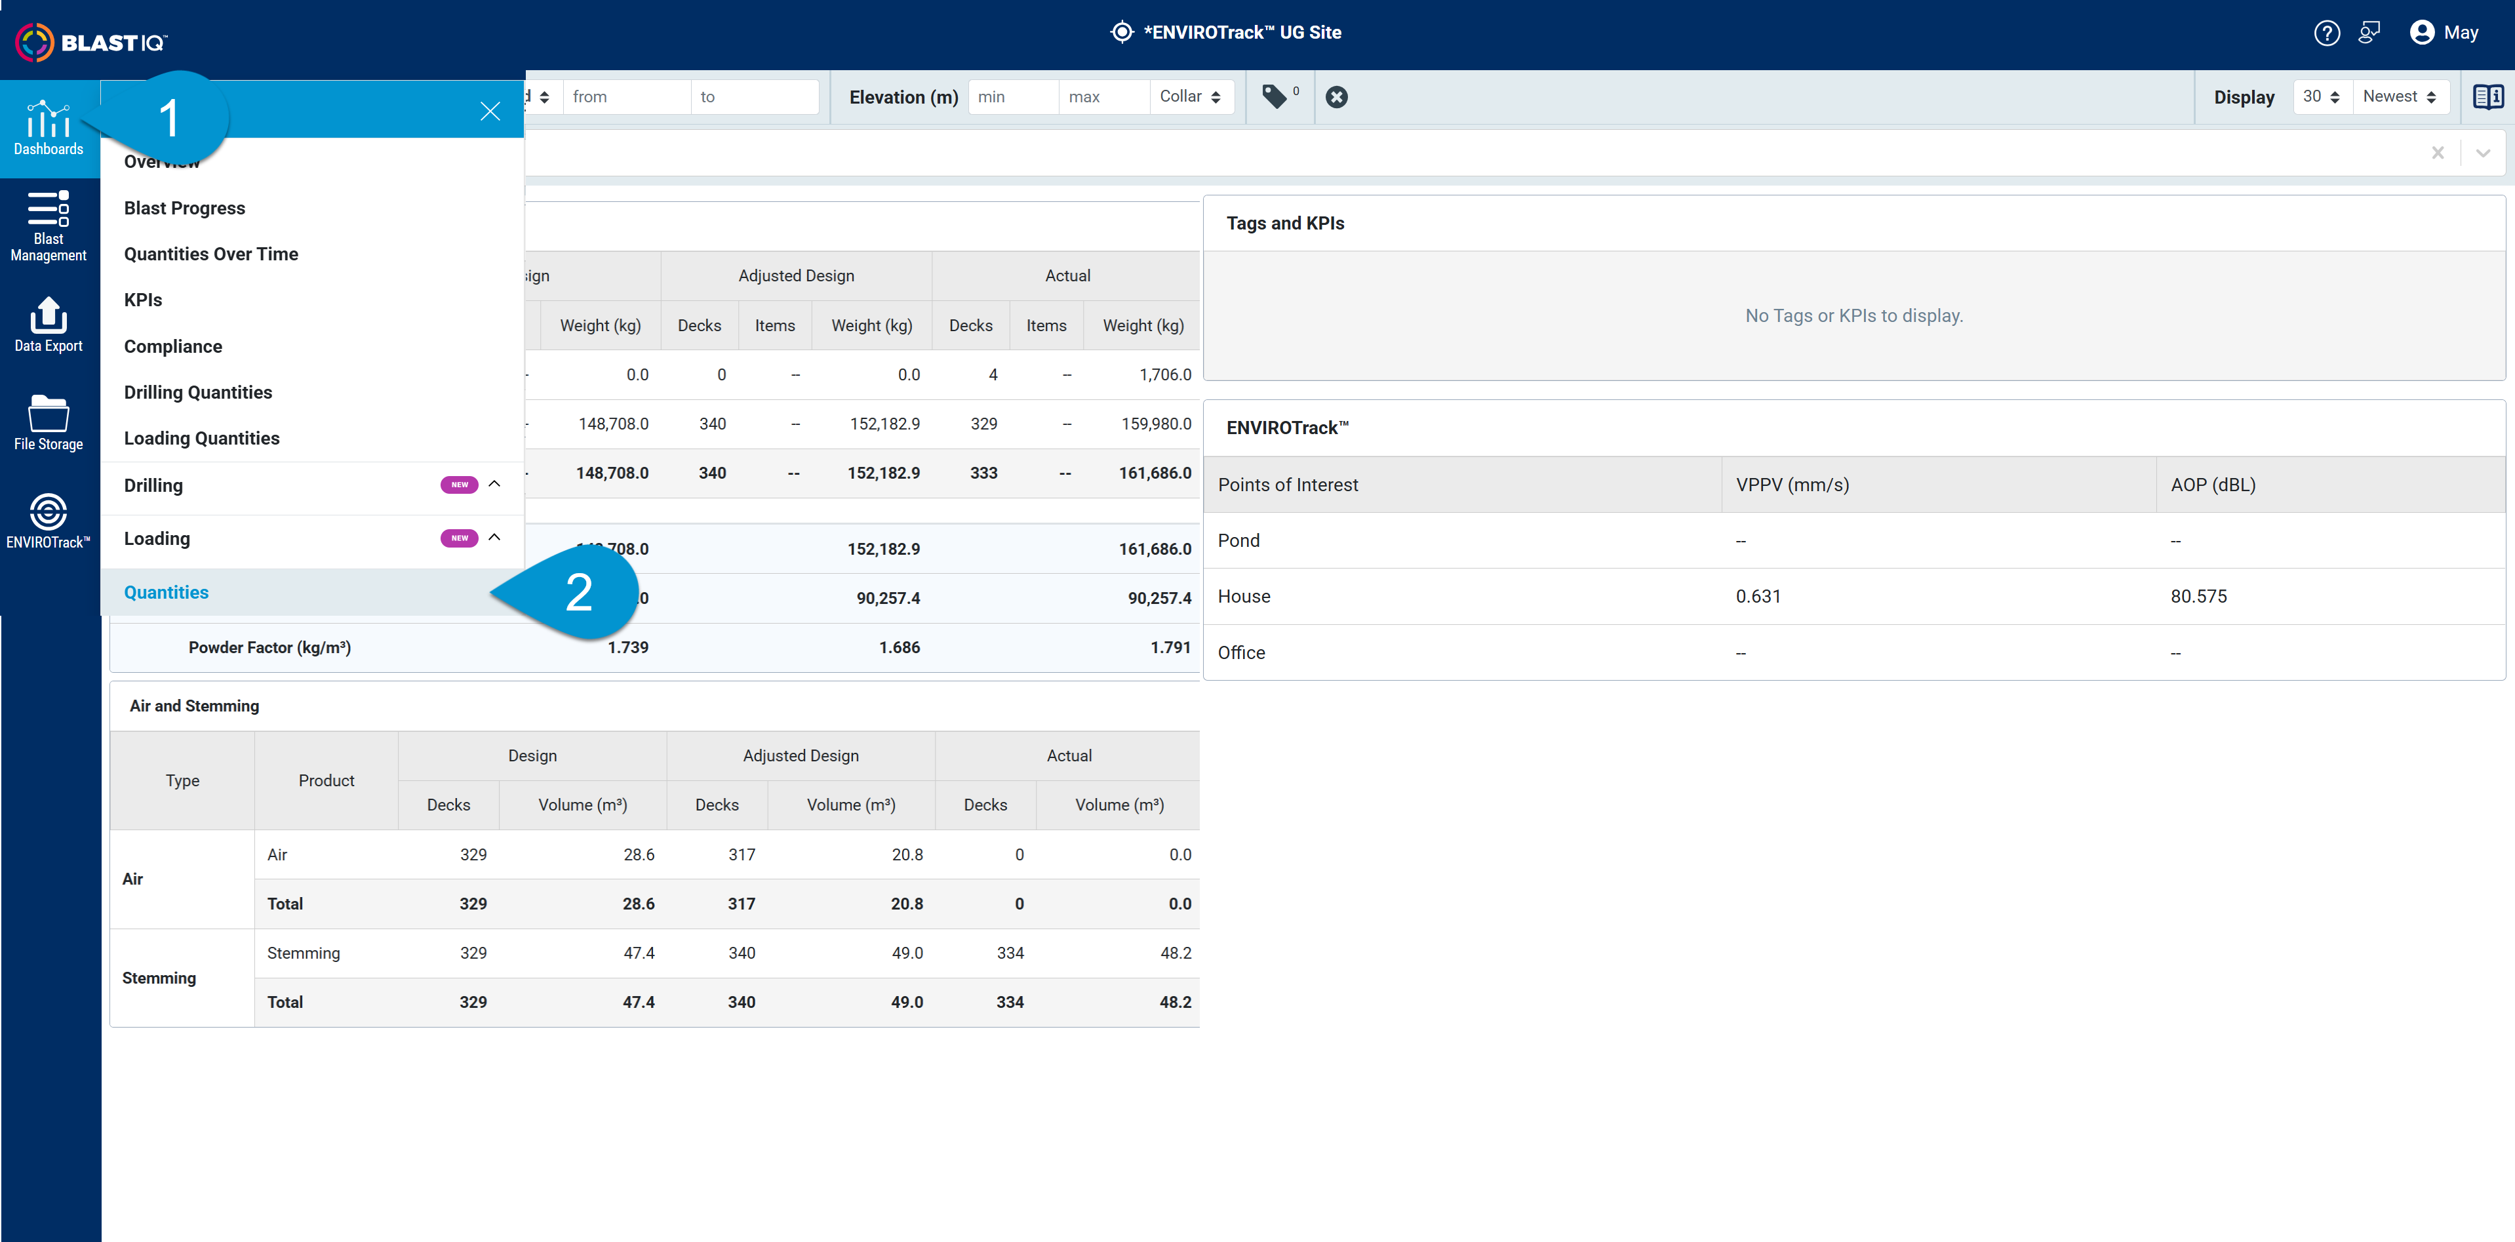Screen dimensions: 2515x1242
Task: Click the House AOP value 80.575
Action: point(2199,597)
